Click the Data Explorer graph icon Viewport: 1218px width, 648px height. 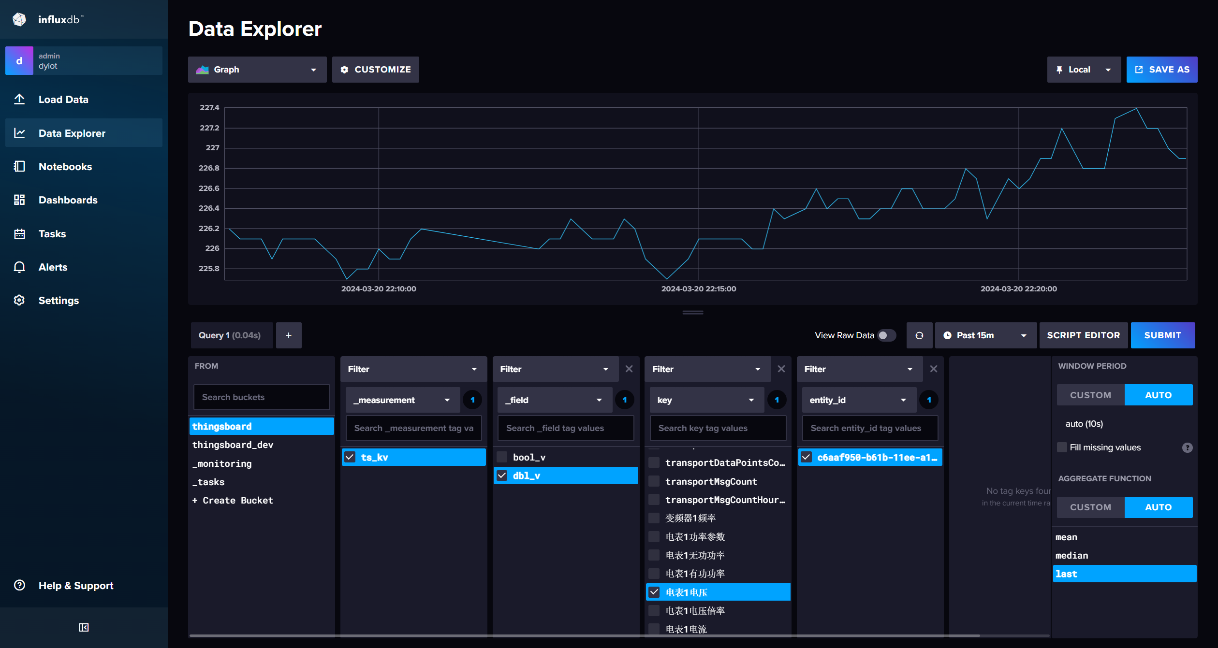pos(19,133)
